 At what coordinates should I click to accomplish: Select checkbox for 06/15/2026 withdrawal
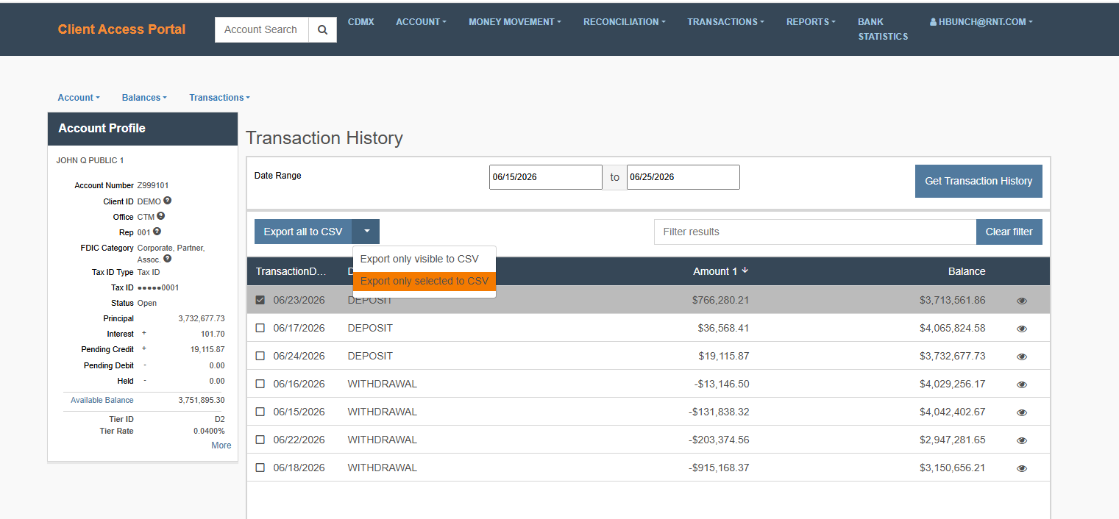pos(260,412)
